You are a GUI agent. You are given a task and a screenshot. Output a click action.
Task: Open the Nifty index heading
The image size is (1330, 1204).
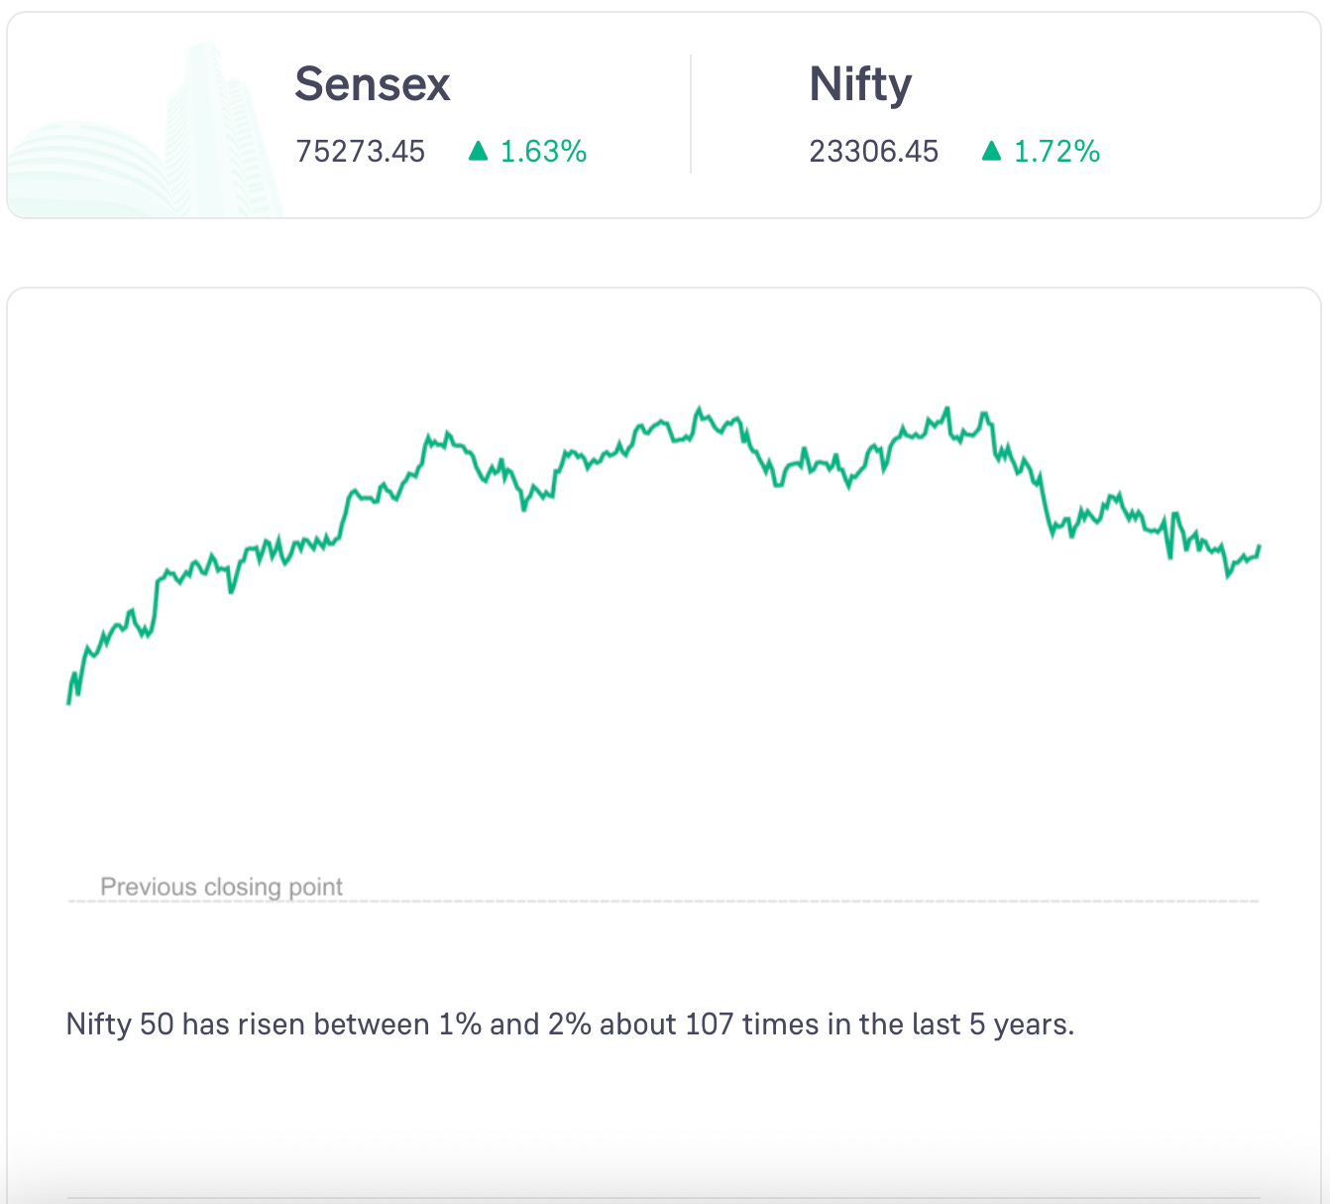click(860, 84)
